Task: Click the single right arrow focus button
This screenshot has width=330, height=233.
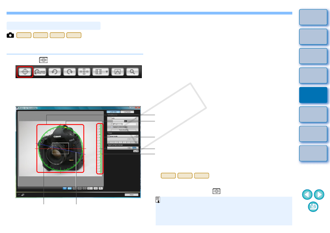Action: (x=125, y=142)
